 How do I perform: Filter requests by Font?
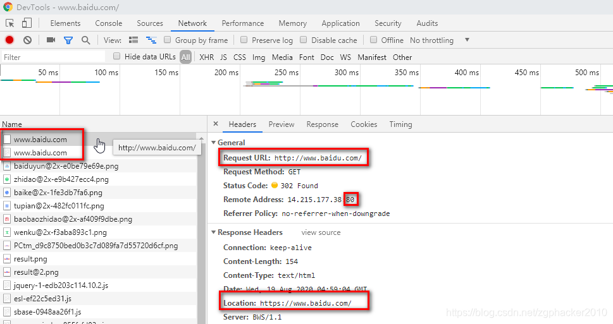306,57
